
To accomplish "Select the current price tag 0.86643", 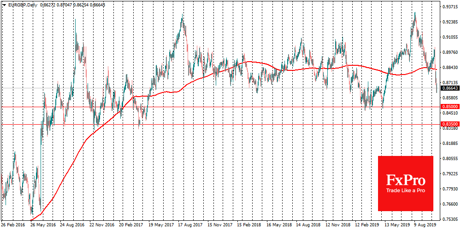I will click(x=449, y=88).
